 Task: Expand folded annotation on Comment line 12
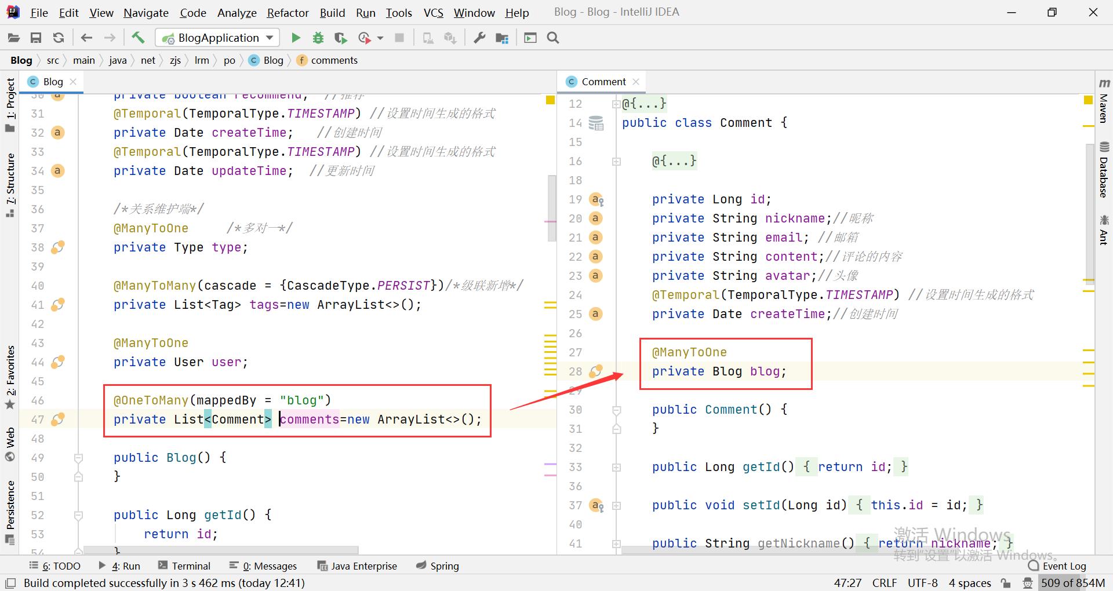click(616, 104)
